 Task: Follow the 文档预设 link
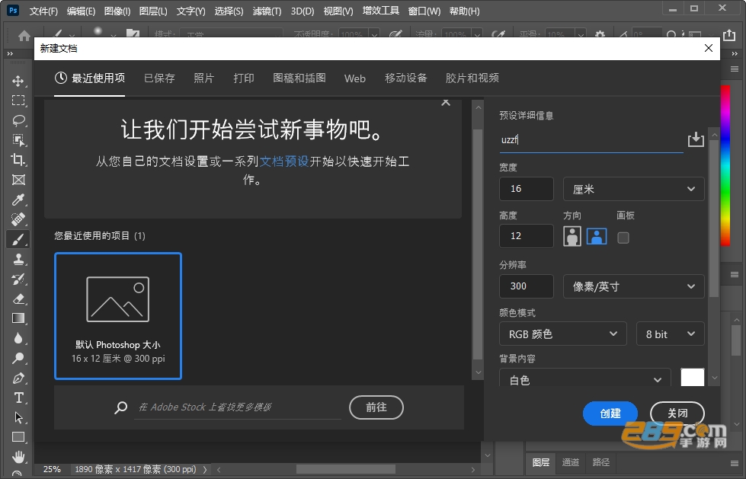tap(284, 161)
